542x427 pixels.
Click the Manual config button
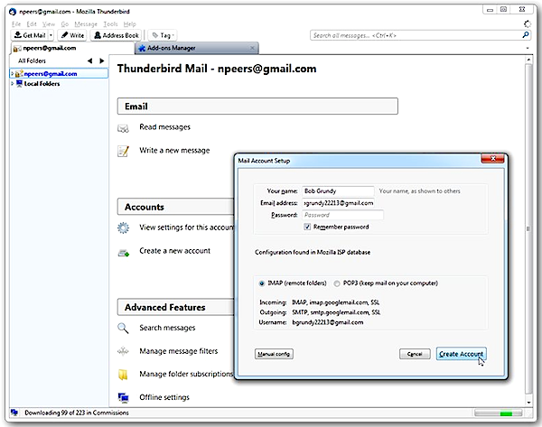[x=274, y=354]
